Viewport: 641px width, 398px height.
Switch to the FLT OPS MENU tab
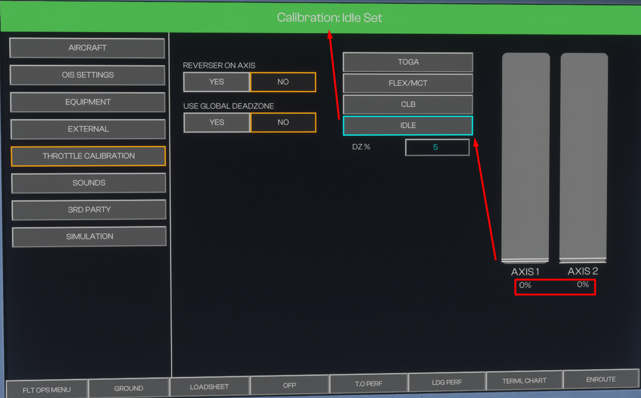pyautogui.click(x=47, y=389)
